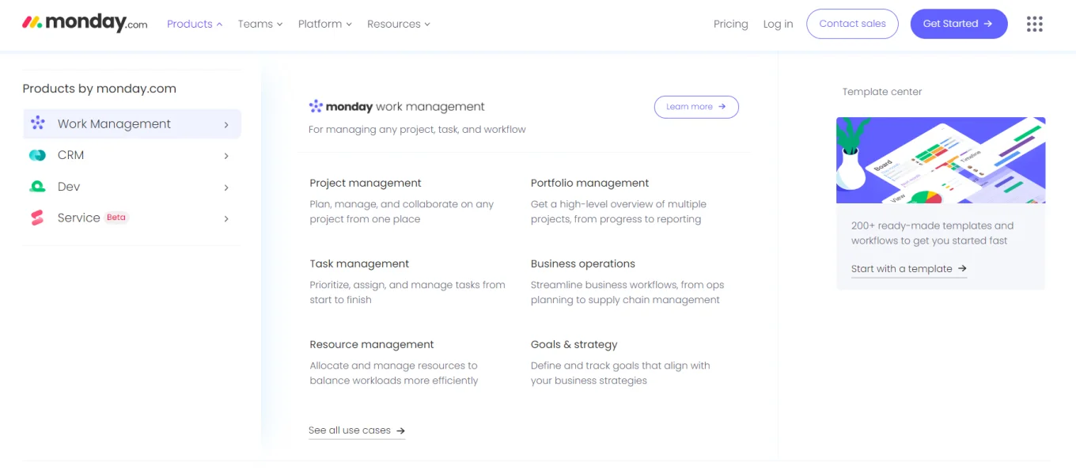The height and width of the screenshot is (470, 1076).
Task: Click the monday work management header logo
Action: point(396,106)
